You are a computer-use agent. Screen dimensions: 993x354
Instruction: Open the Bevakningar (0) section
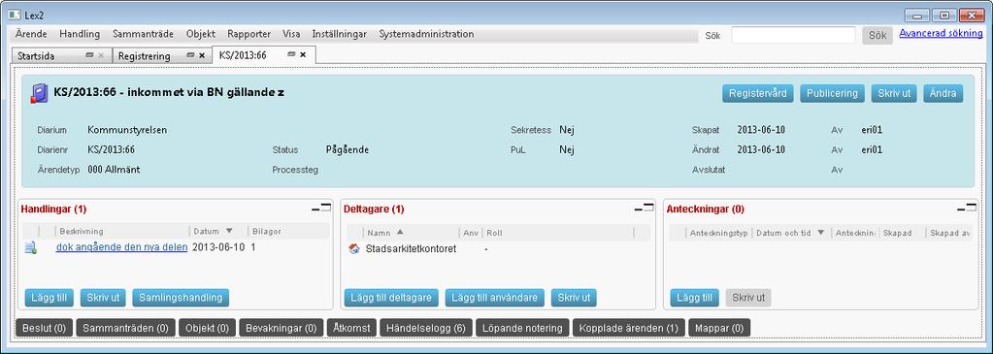(x=281, y=328)
